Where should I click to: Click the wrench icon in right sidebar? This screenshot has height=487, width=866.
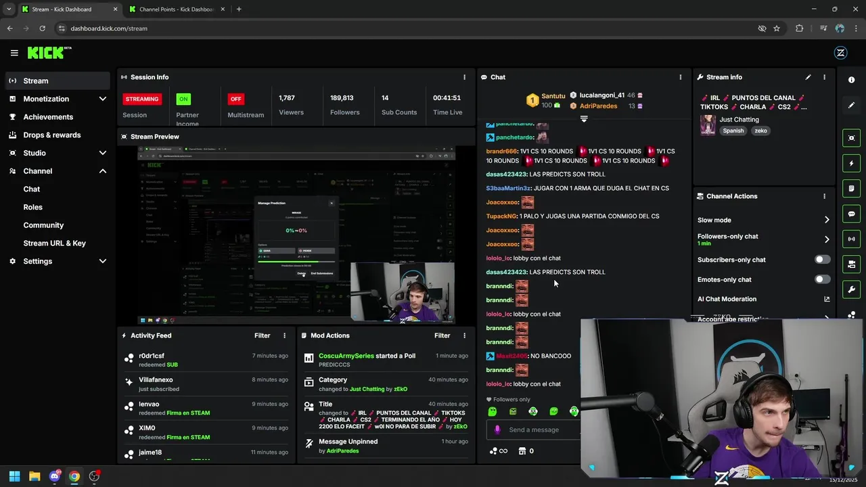[x=852, y=289]
